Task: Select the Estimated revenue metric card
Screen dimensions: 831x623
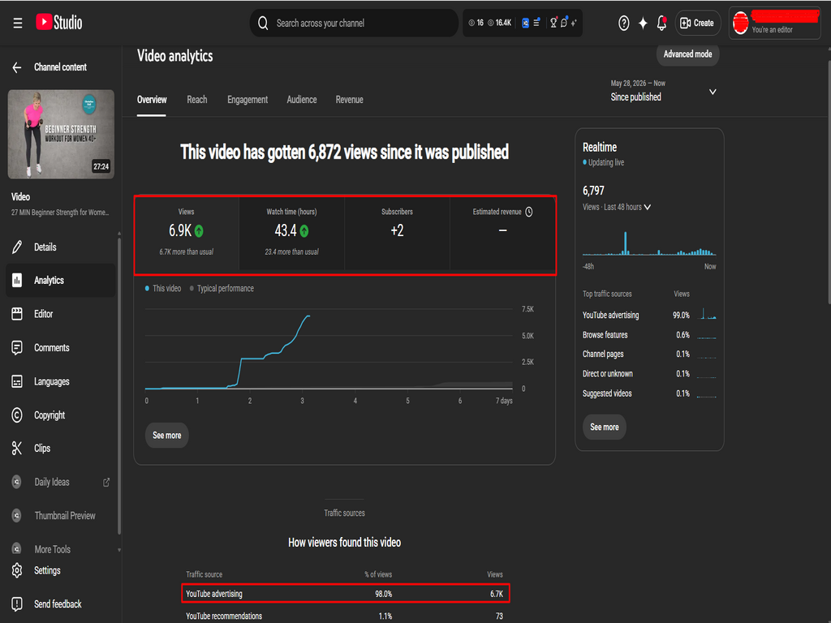Action: (502, 233)
